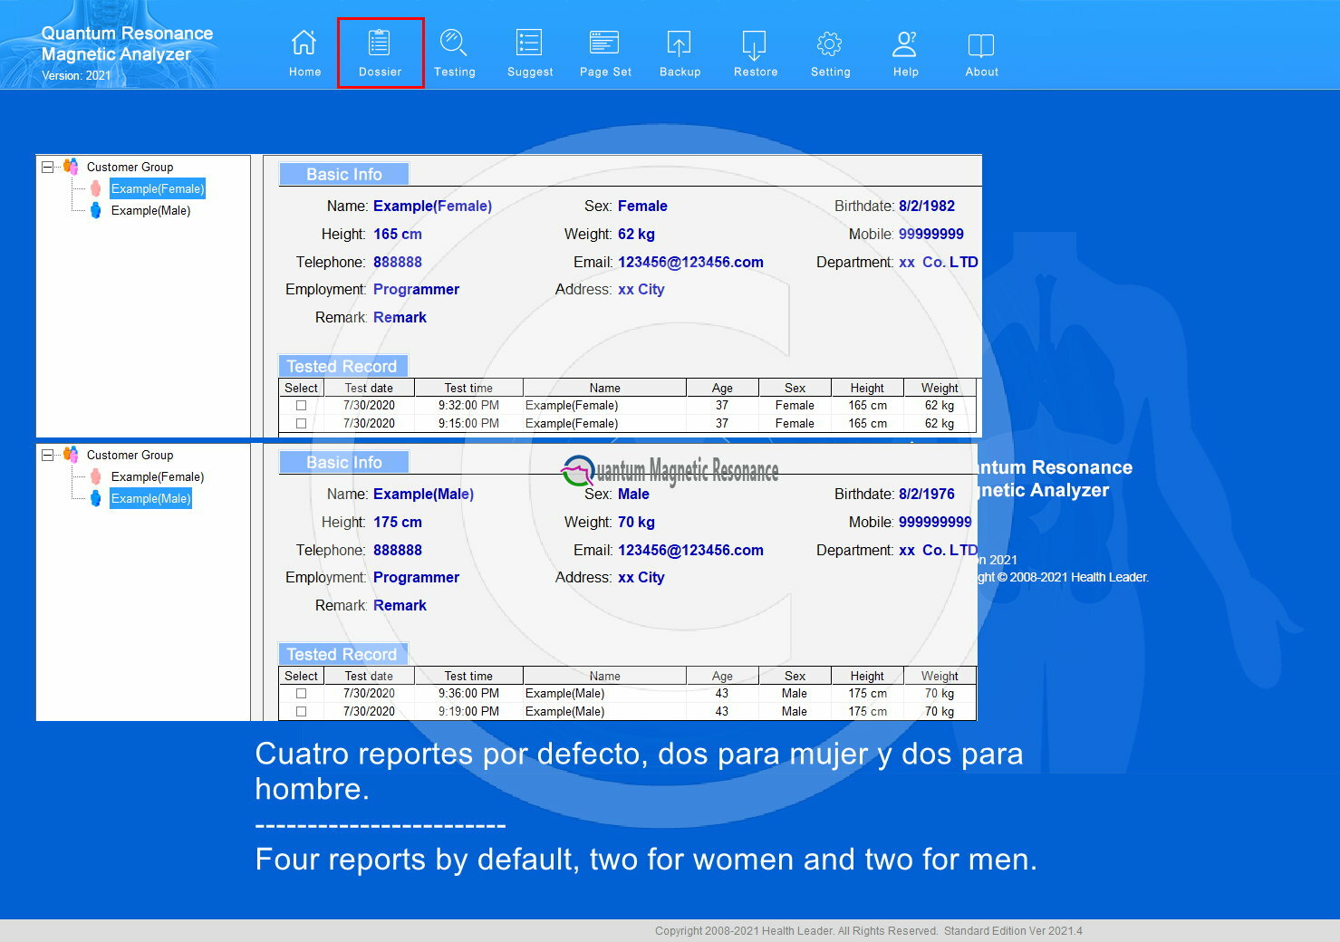Click the Customer Group label in the lower tree
1340x942 pixels.
tap(130, 455)
